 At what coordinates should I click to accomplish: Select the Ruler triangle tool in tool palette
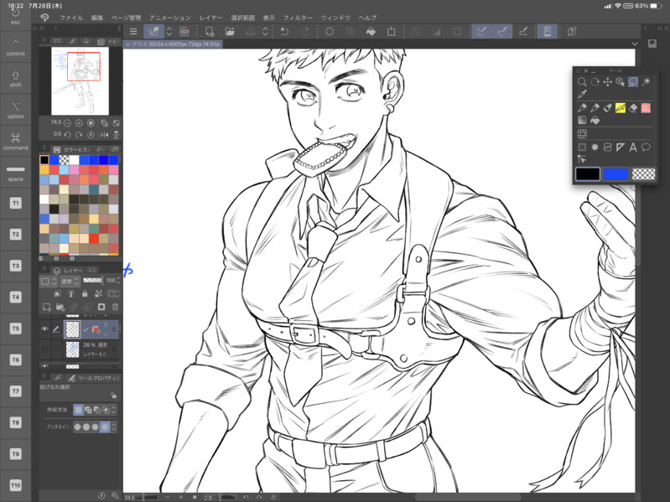620,147
